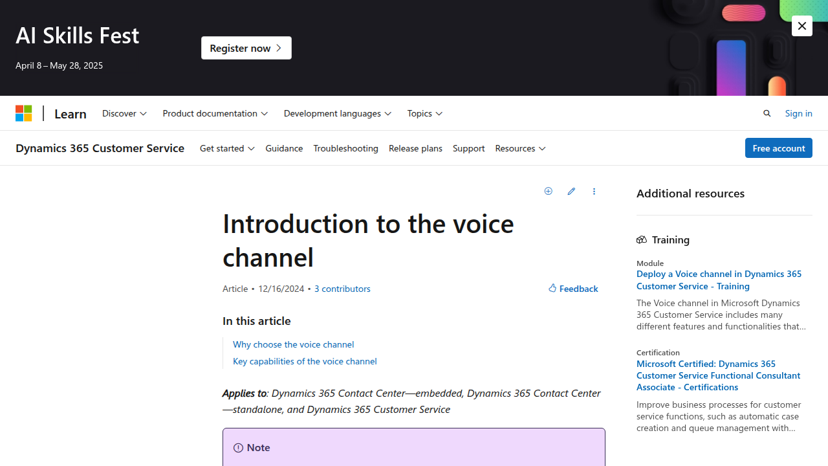This screenshot has width=828, height=466.
Task: Go to the Learn home link
Action: pos(71,113)
